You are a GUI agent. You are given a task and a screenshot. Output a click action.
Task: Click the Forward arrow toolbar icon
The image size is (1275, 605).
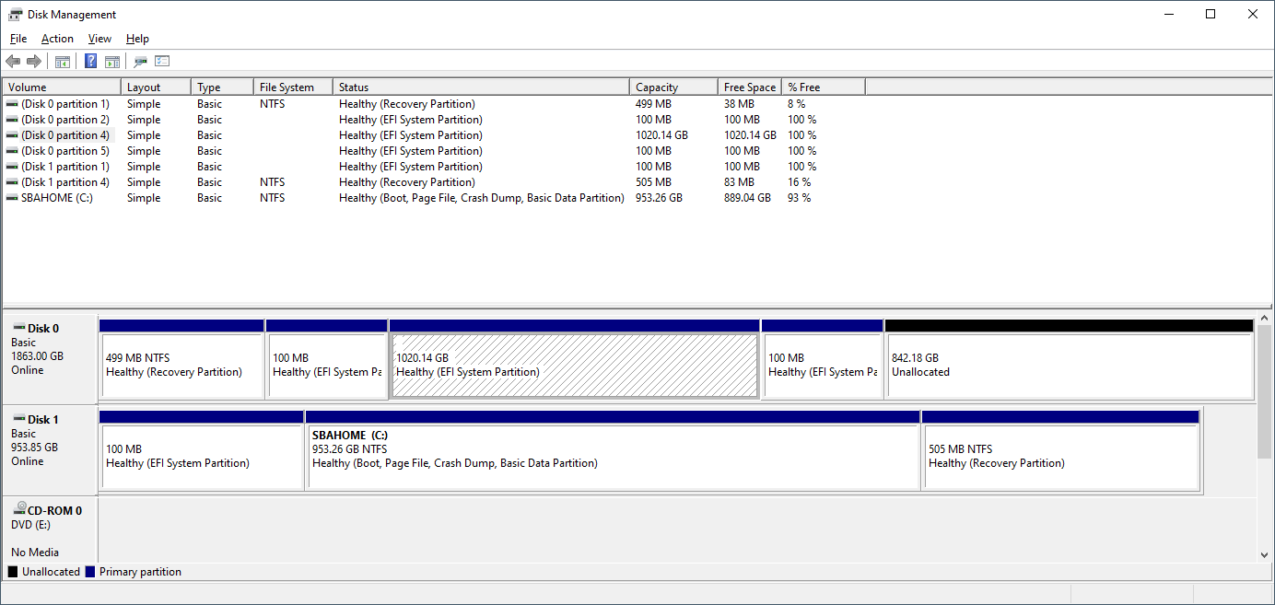tap(34, 62)
